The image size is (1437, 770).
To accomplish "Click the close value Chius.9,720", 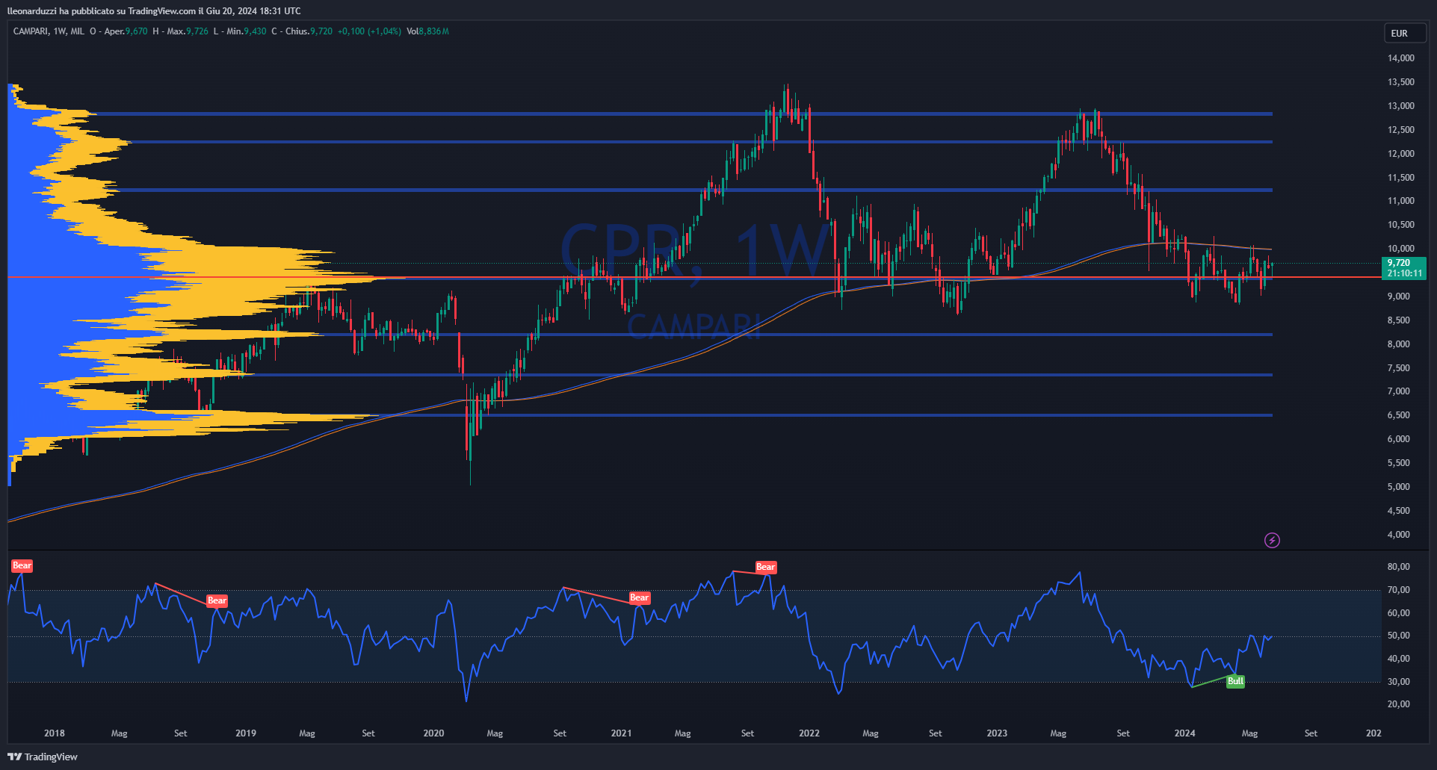I will (302, 31).
